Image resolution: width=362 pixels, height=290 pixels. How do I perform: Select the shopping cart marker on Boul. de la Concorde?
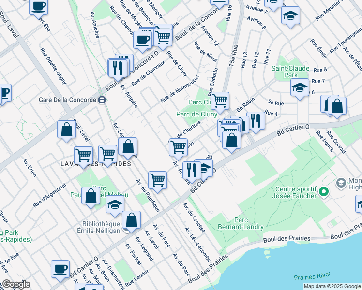(x=163, y=40)
